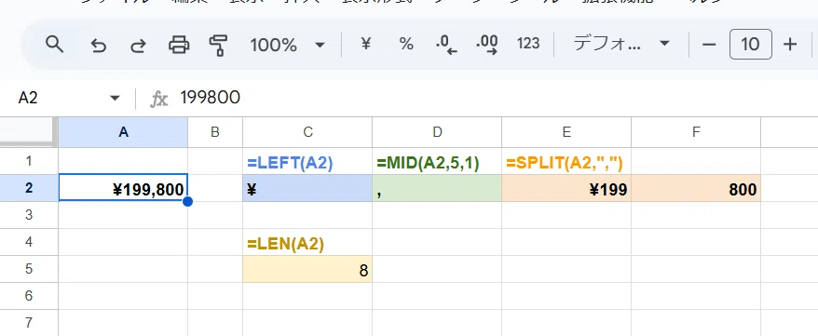Viewport: 818px width, 336px height.
Task: Activate the paint format roller tool
Action: pos(218,45)
